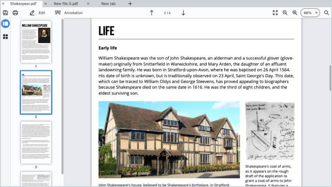Go to previous page with up arrow

(152, 13)
